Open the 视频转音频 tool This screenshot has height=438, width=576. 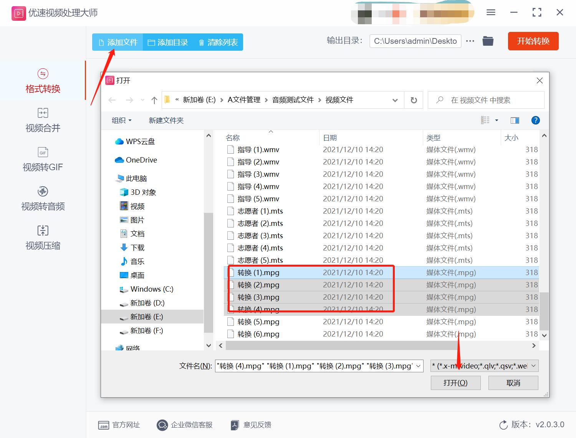coord(42,198)
